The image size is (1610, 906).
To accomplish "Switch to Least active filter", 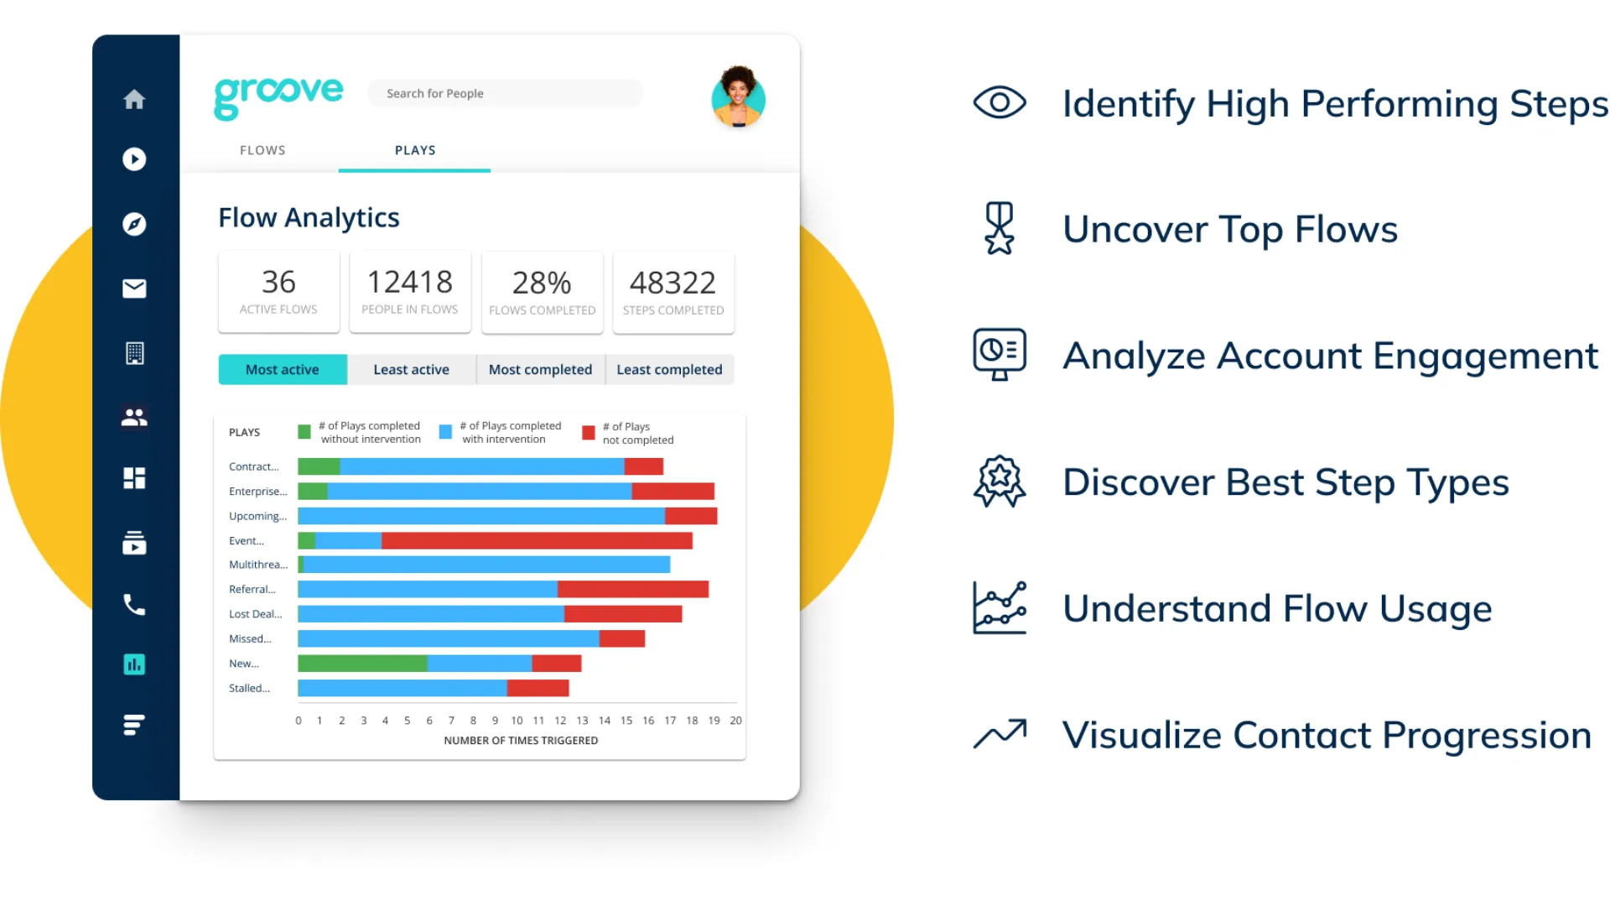I will [x=411, y=370].
